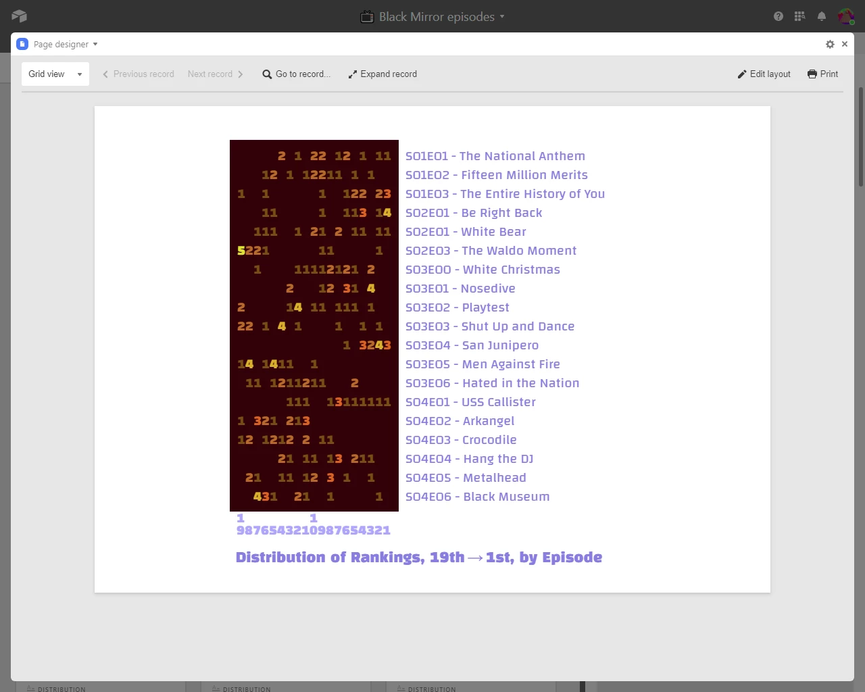
Task: Go to the Previous record
Action: (x=139, y=74)
